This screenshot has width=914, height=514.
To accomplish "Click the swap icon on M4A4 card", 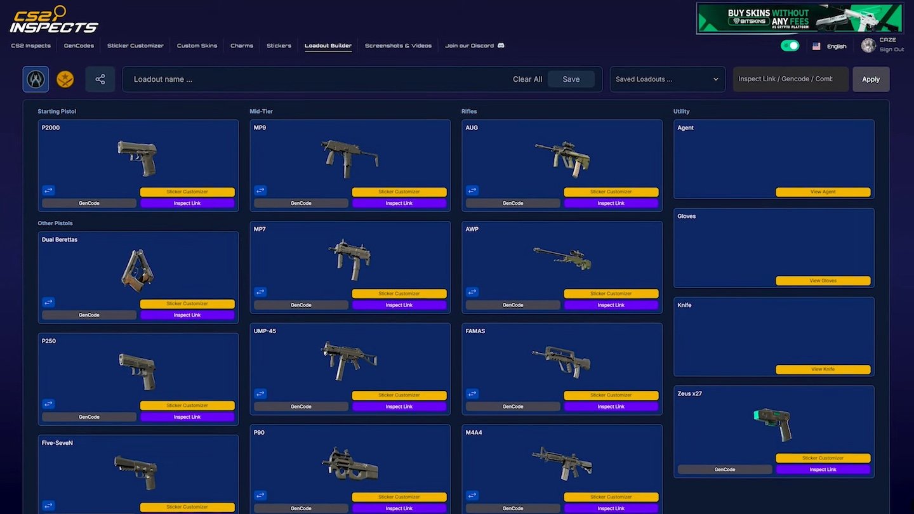I will coord(472,496).
